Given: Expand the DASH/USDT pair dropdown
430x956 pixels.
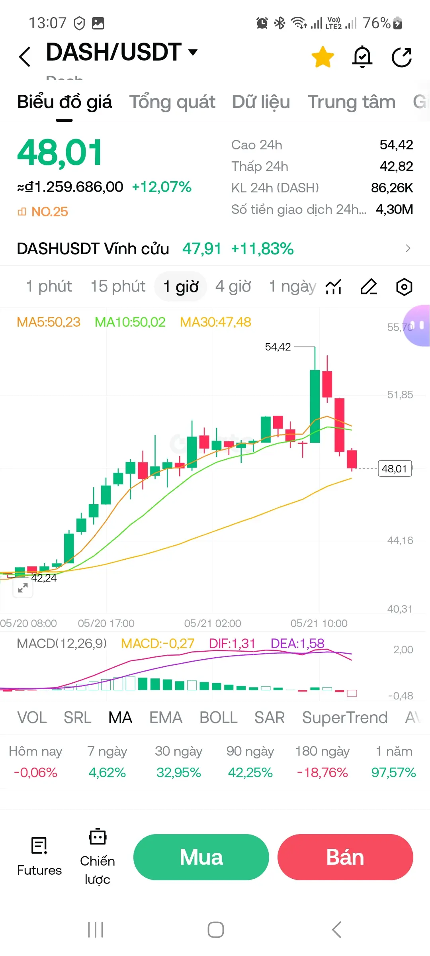Looking at the screenshot, I should (x=193, y=52).
